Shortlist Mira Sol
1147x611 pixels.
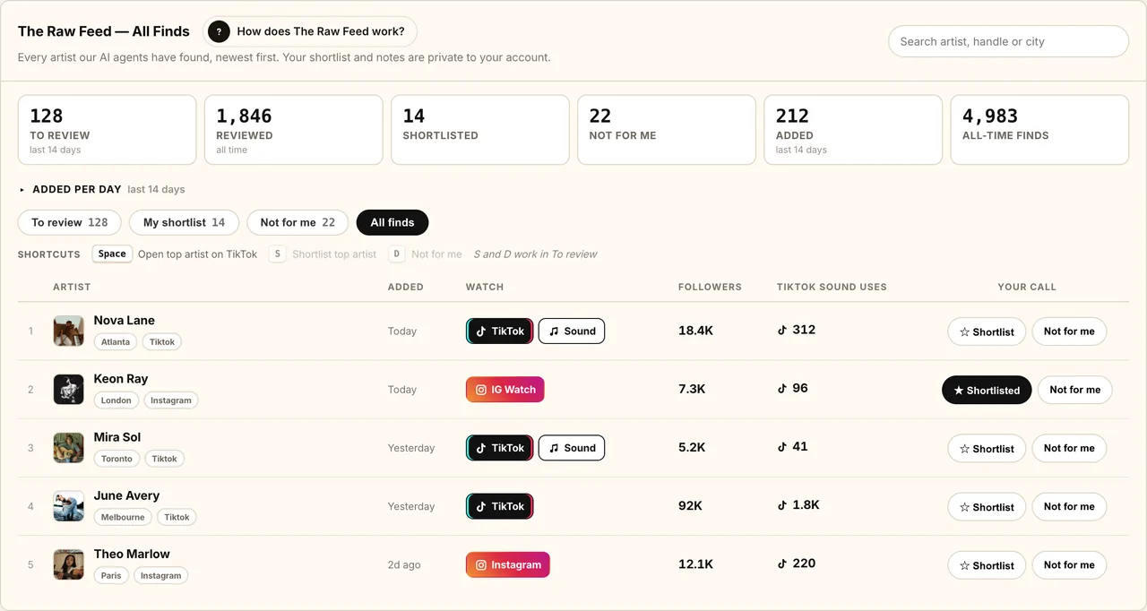coord(987,448)
